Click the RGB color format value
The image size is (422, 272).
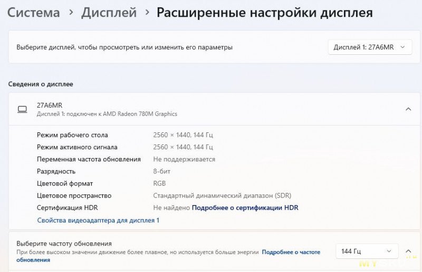coord(159,183)
